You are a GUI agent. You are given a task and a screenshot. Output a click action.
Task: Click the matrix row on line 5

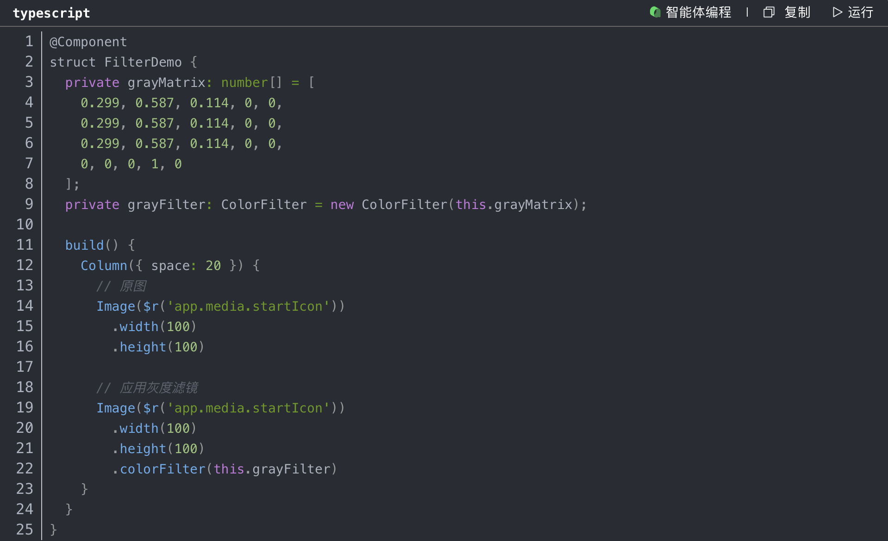181,123
